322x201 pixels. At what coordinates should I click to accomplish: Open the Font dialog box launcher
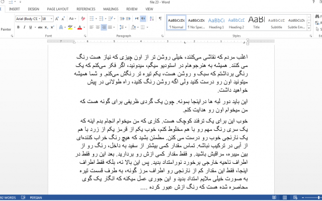pos(85,36)
